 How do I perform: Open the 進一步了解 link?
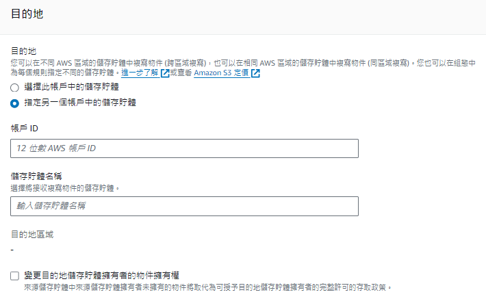pyautogui.click(x=140, y=73)
